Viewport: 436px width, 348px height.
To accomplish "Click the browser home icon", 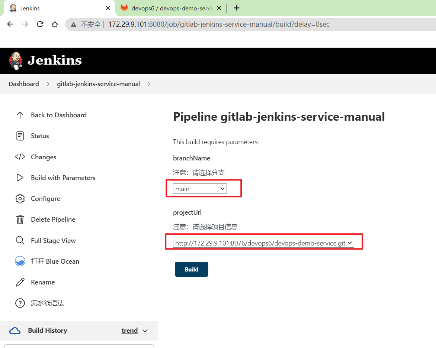I will coord(55,24).
